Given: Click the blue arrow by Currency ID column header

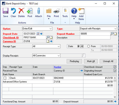Looking at the screenshot, I should click(82, 71).
